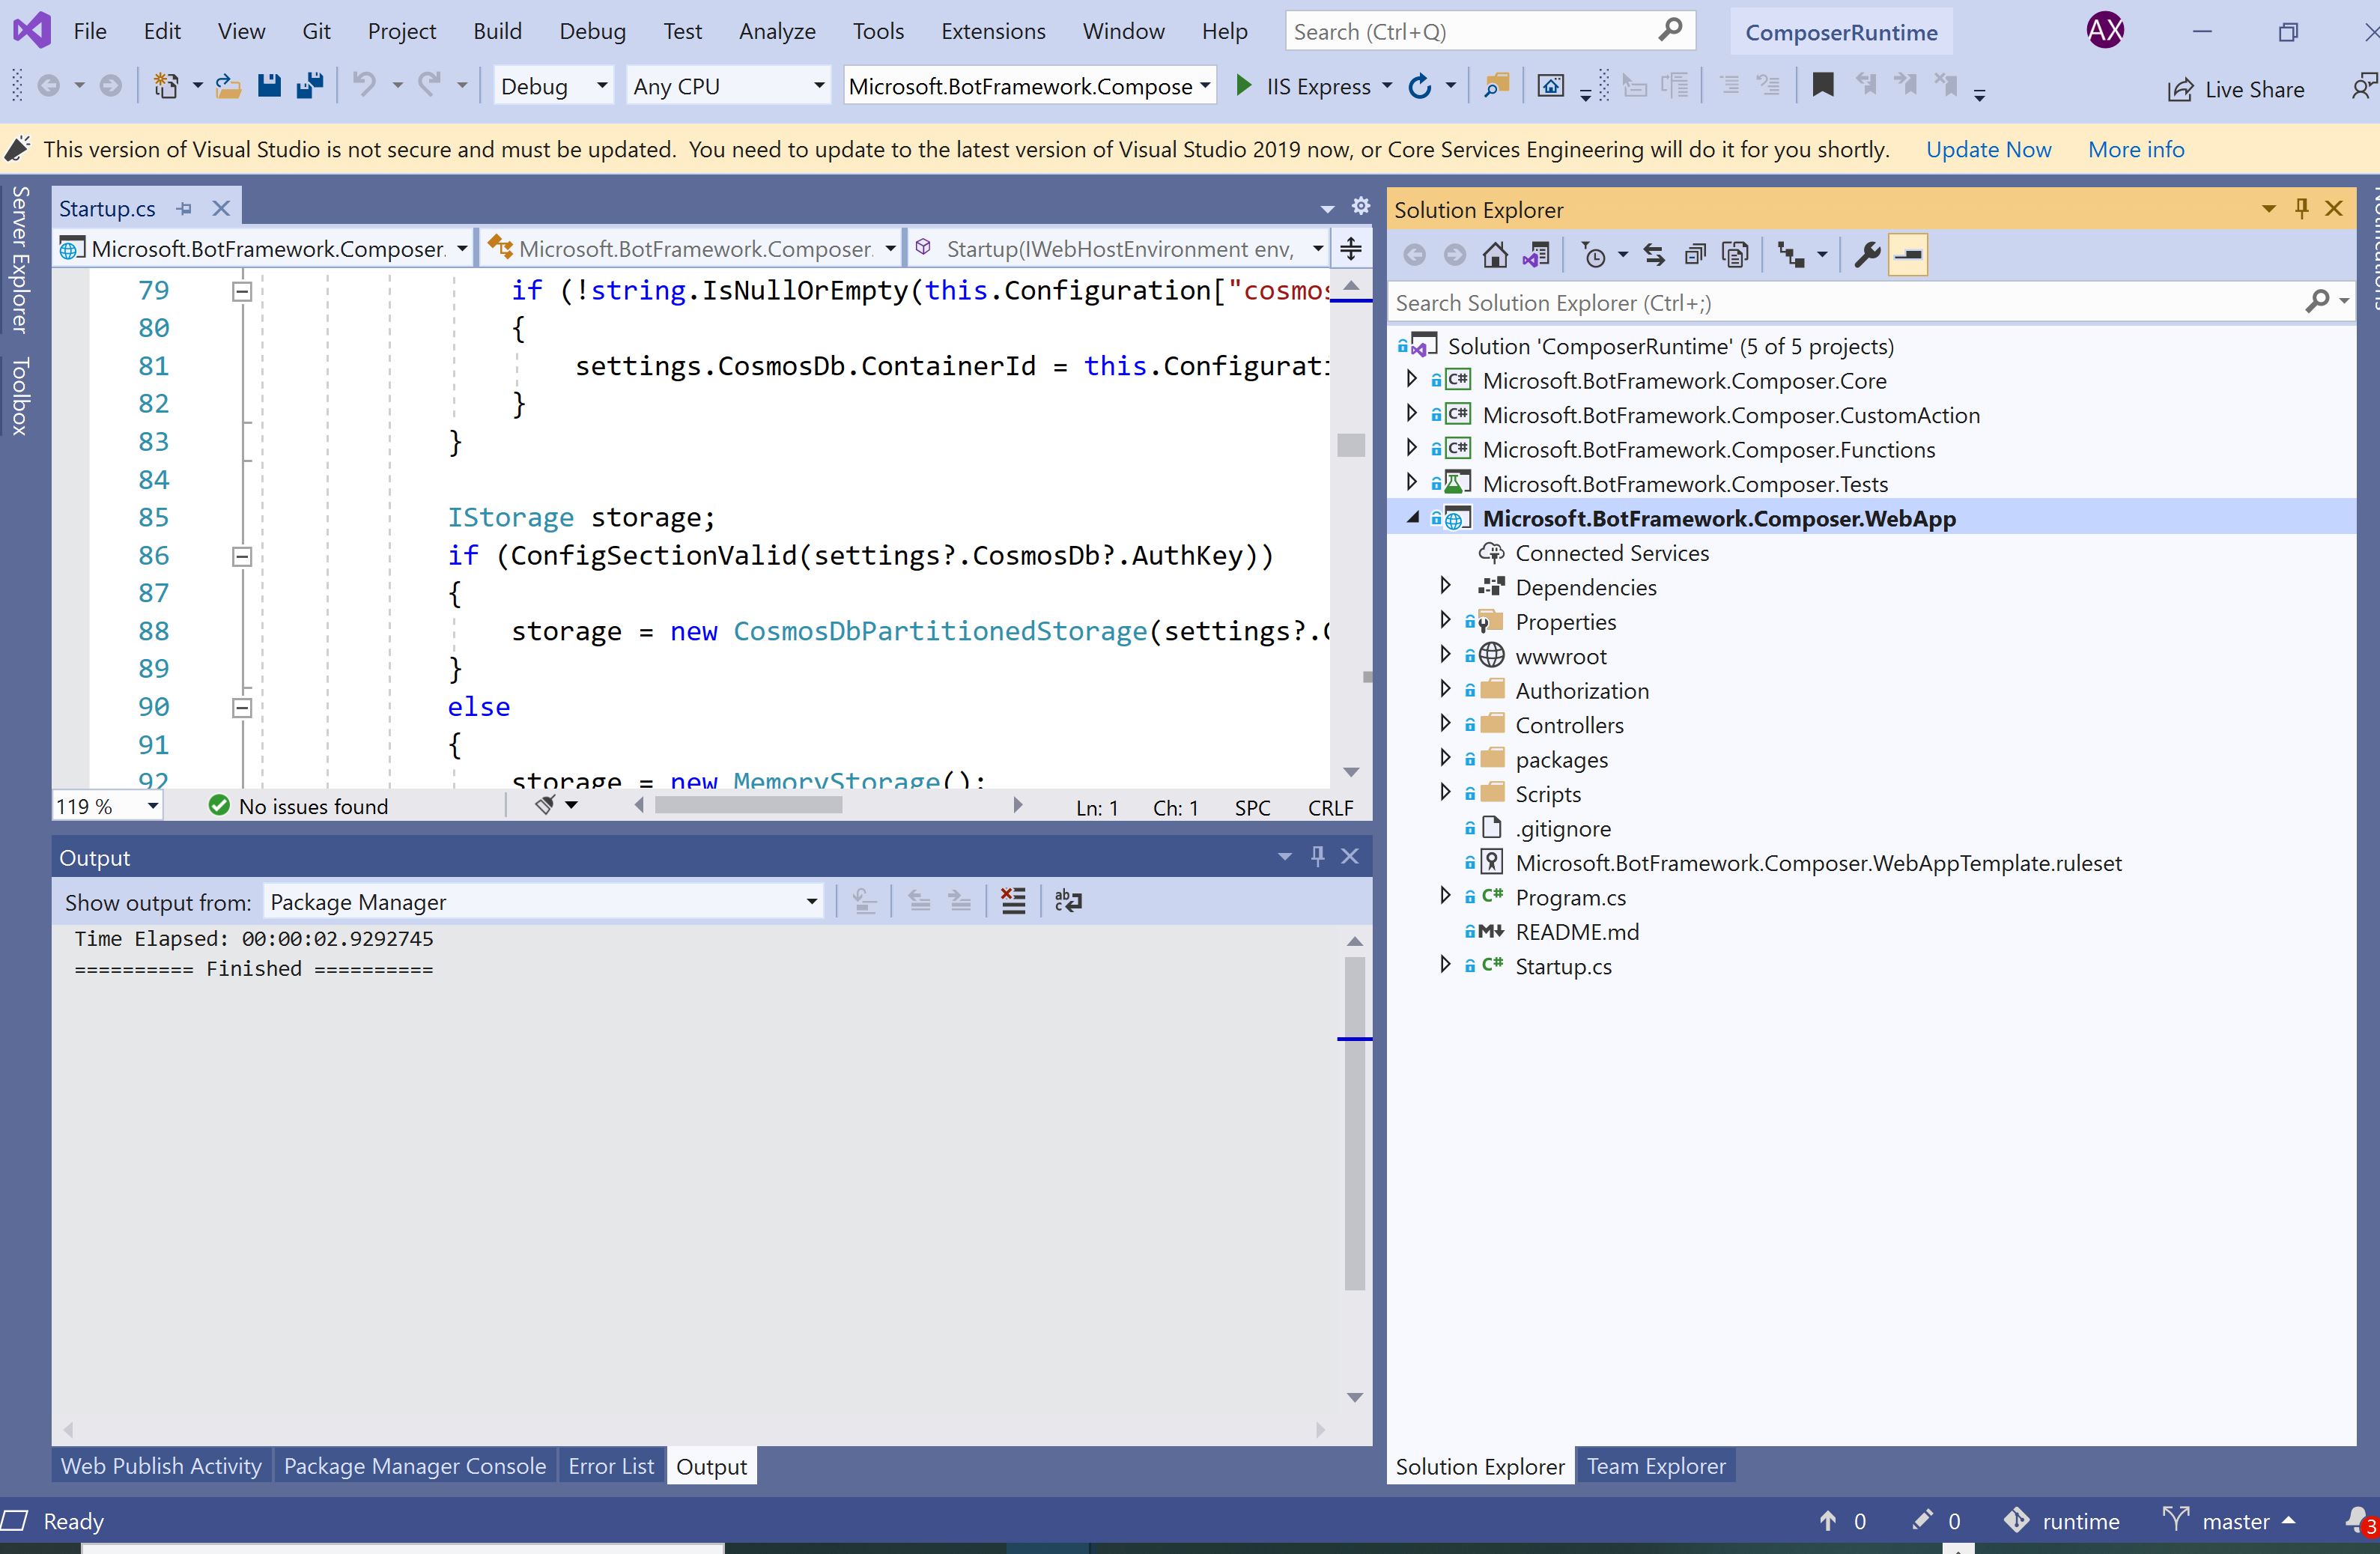Viewport: 2380px width, 1554px height.
Task: Collapse the else block at line 90
Action: [242, 708]
